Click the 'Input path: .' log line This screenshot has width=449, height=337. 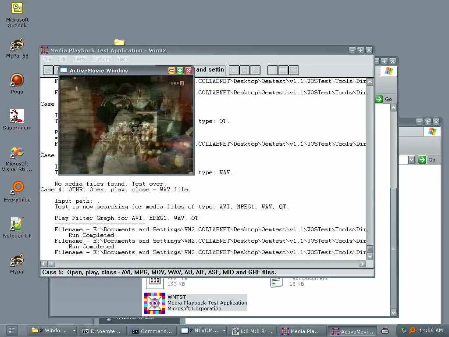[77, 201]
